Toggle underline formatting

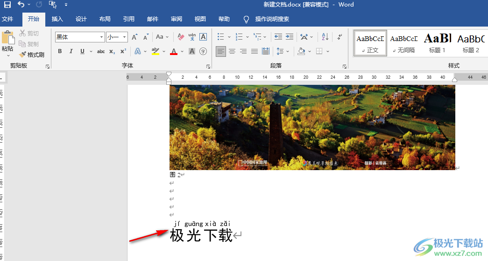click(82, 51)
